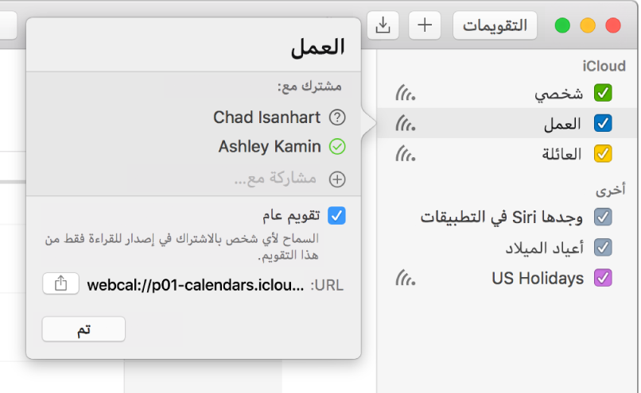Click the green maximize window button
Image resolution: width=641 pixels, height=393 pixels.
tap(562, 25)
